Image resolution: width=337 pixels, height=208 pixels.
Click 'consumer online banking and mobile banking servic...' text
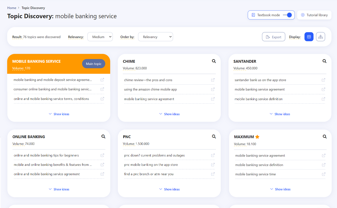(53, 89)
